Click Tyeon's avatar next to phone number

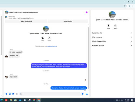(6, 77)
